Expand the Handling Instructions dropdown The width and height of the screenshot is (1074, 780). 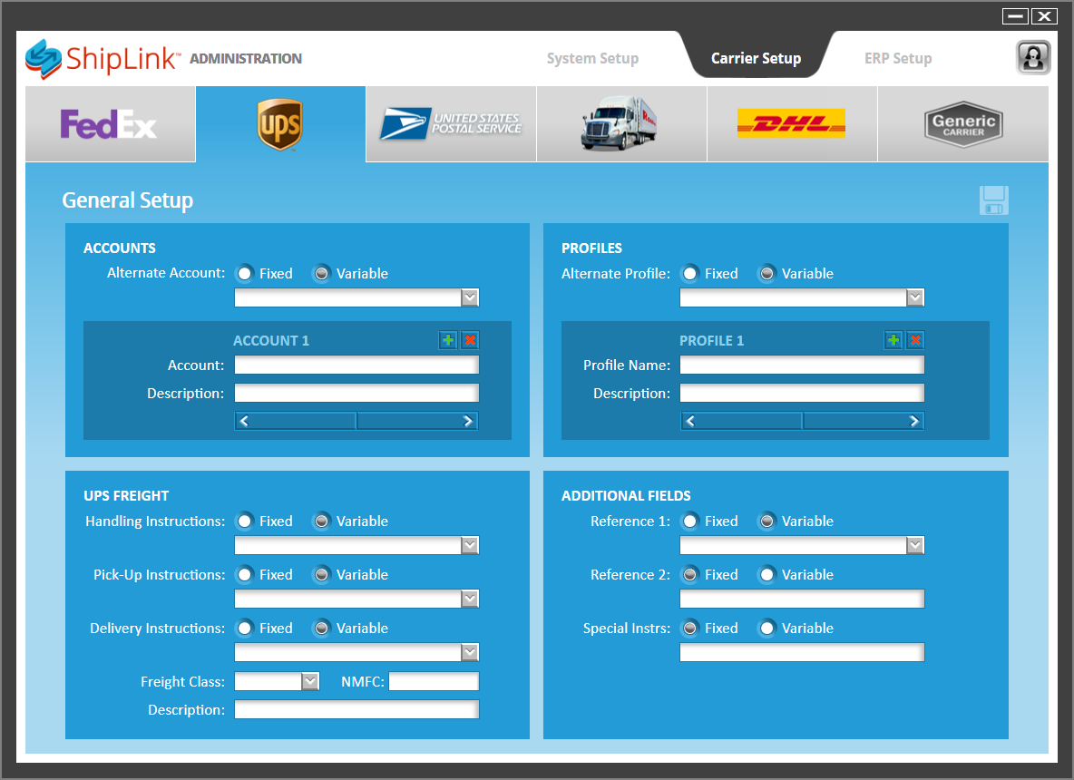click(469, 546)
